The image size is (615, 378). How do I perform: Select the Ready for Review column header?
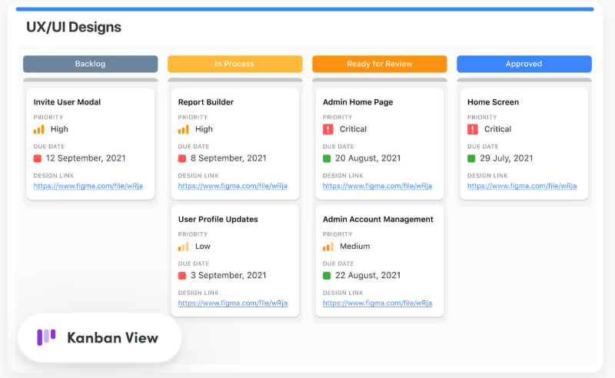(380, 64)
